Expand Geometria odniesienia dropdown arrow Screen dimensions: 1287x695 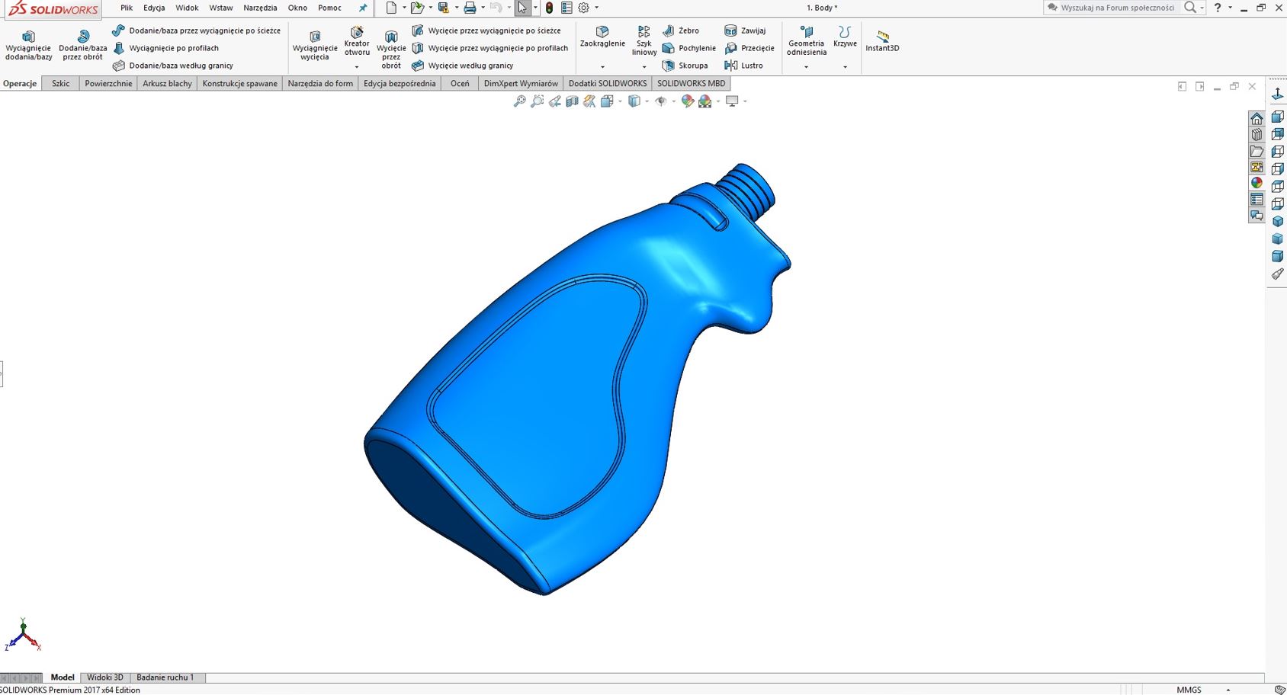pos(807,67)
